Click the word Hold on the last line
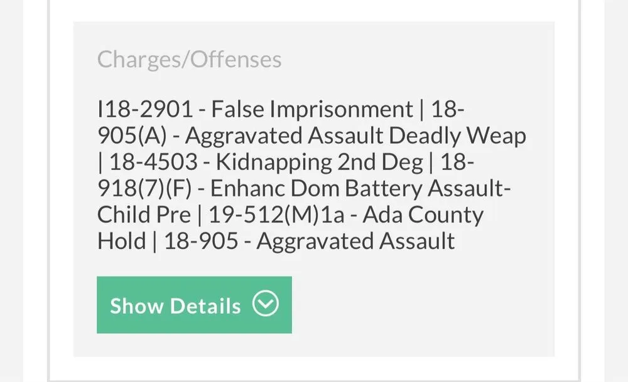The width and height of the screenshot is (628, 382). click(122, 241)
